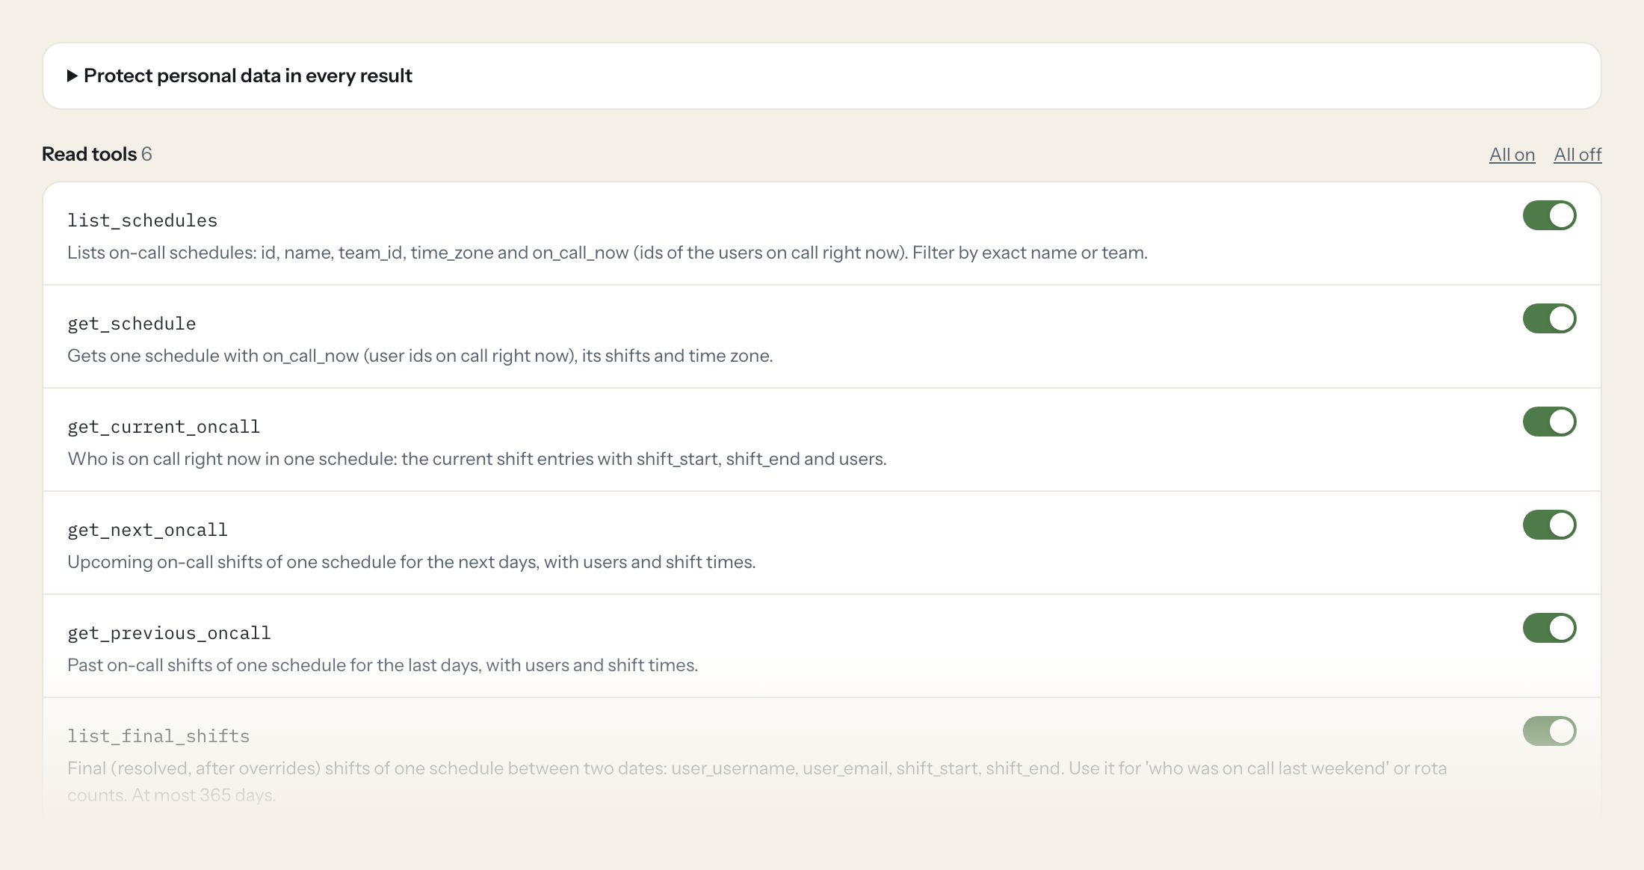
Task: Click the get_current_oncall tool name
Action: pos(164,427)
